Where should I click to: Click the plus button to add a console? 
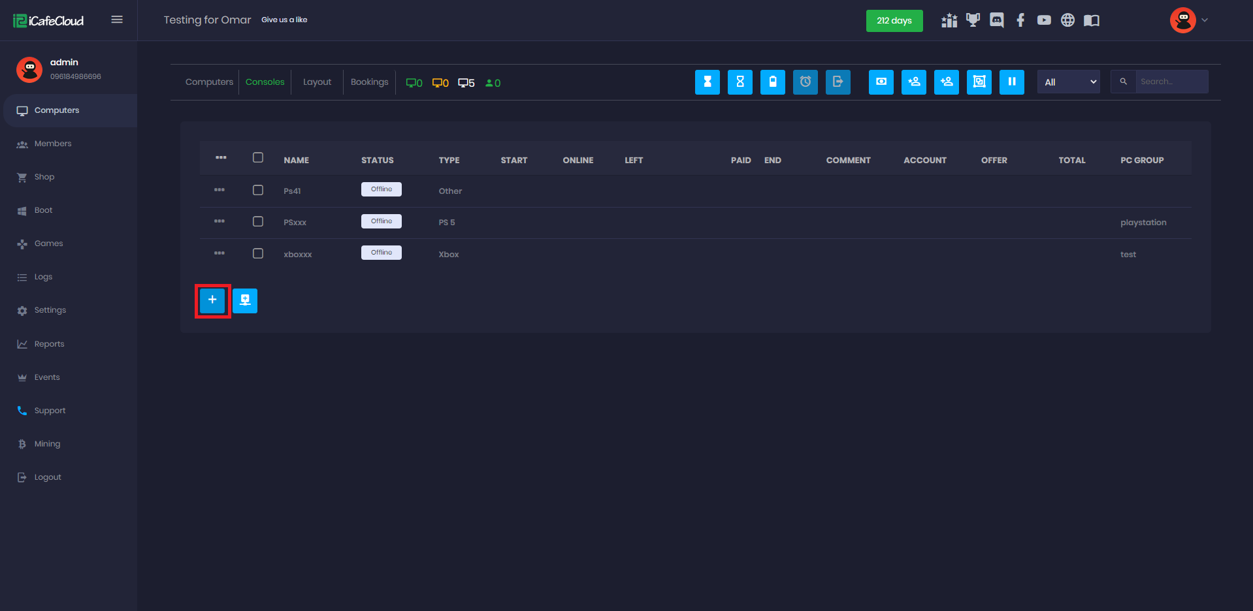(212, 300)
